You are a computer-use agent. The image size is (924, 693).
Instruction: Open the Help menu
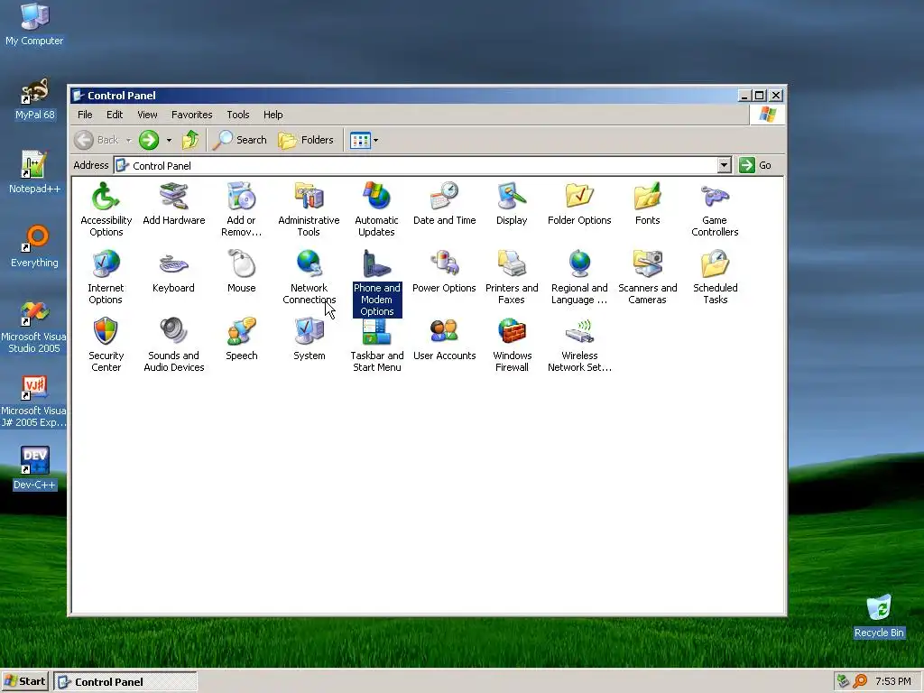tap(273, 115)
